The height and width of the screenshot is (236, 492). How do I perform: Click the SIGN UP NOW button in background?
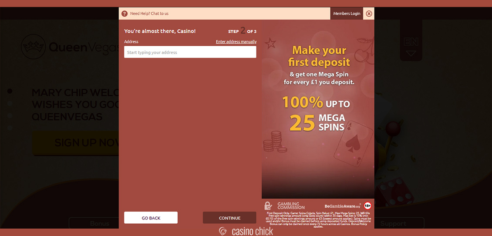point(75,143)
